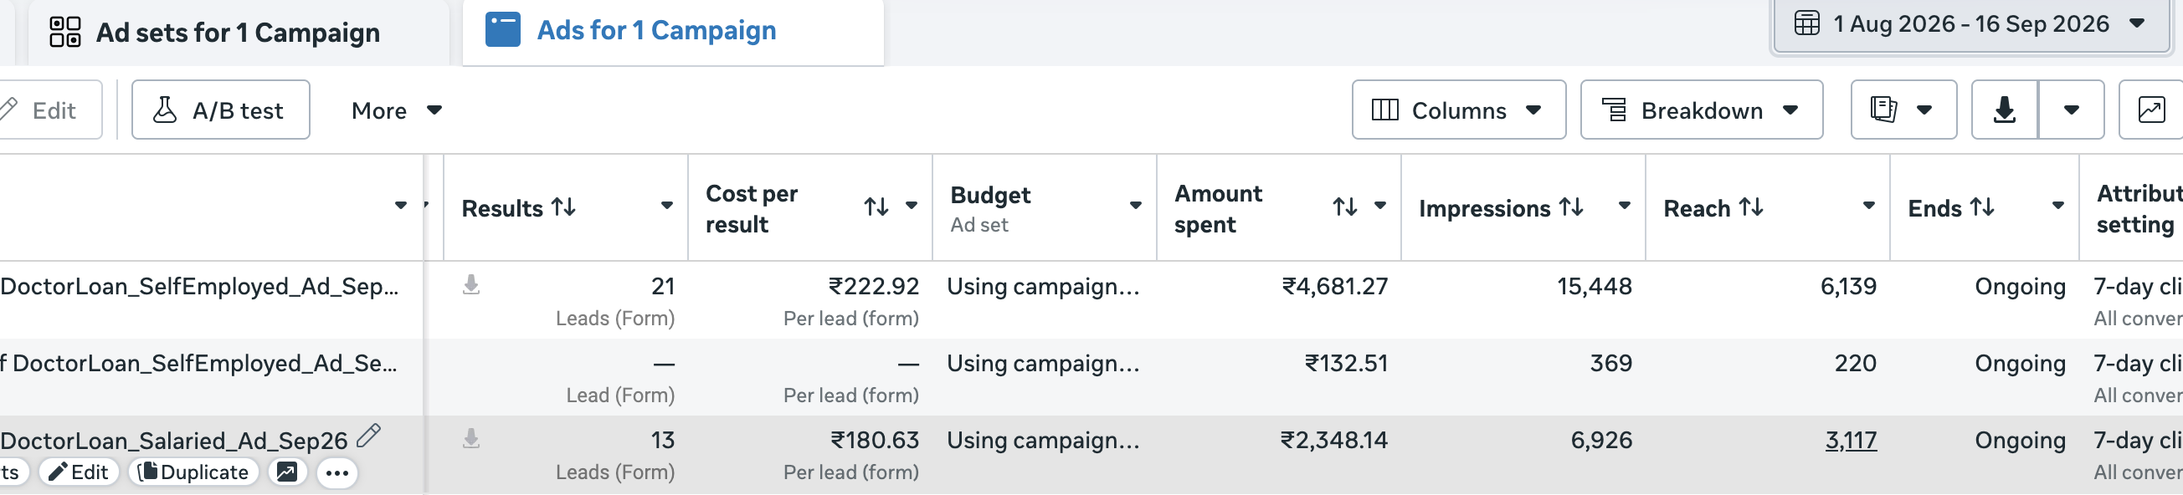Select the 'f DoctorLoan_SelfEmployed_Ad_Se...' ad name
This screenshot has height=495, width=2183.
tap(198, 364)
